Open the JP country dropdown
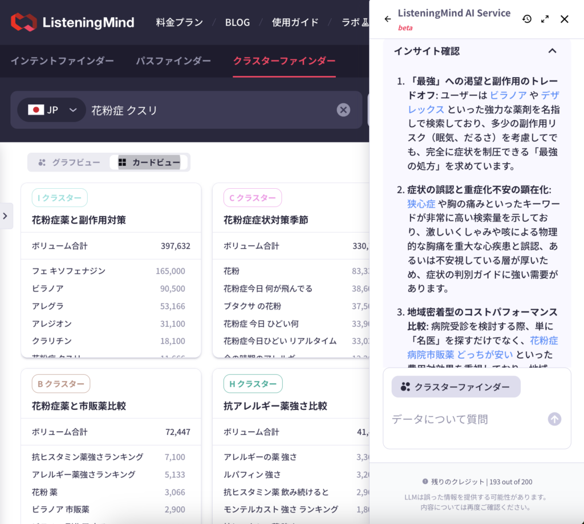This screenshot has height=524, width=584. [52, 110]
